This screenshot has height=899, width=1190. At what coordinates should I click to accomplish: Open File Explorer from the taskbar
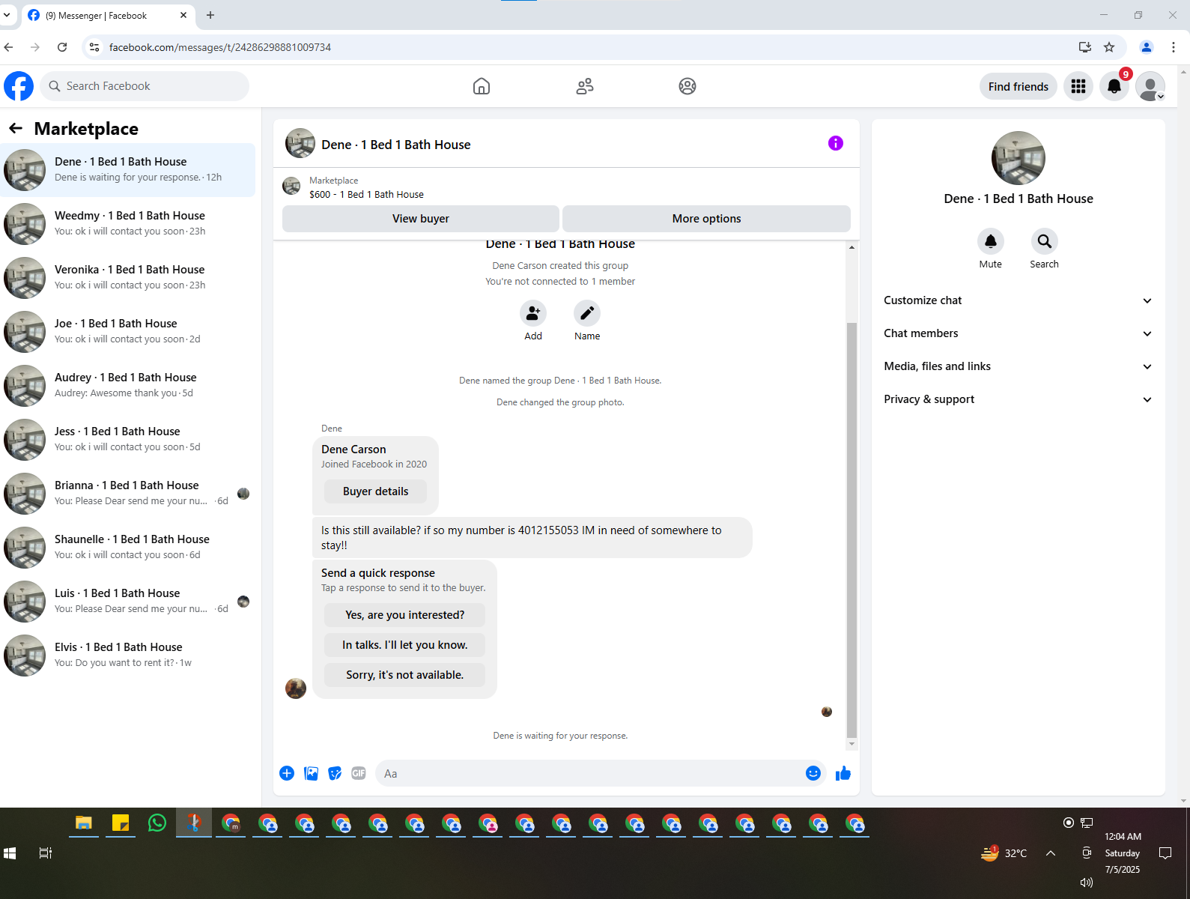(x=83, y=823)
